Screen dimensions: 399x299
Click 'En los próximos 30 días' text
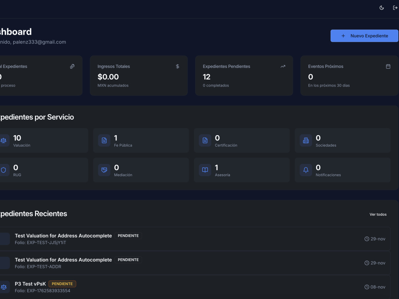(x=329, y=85)
